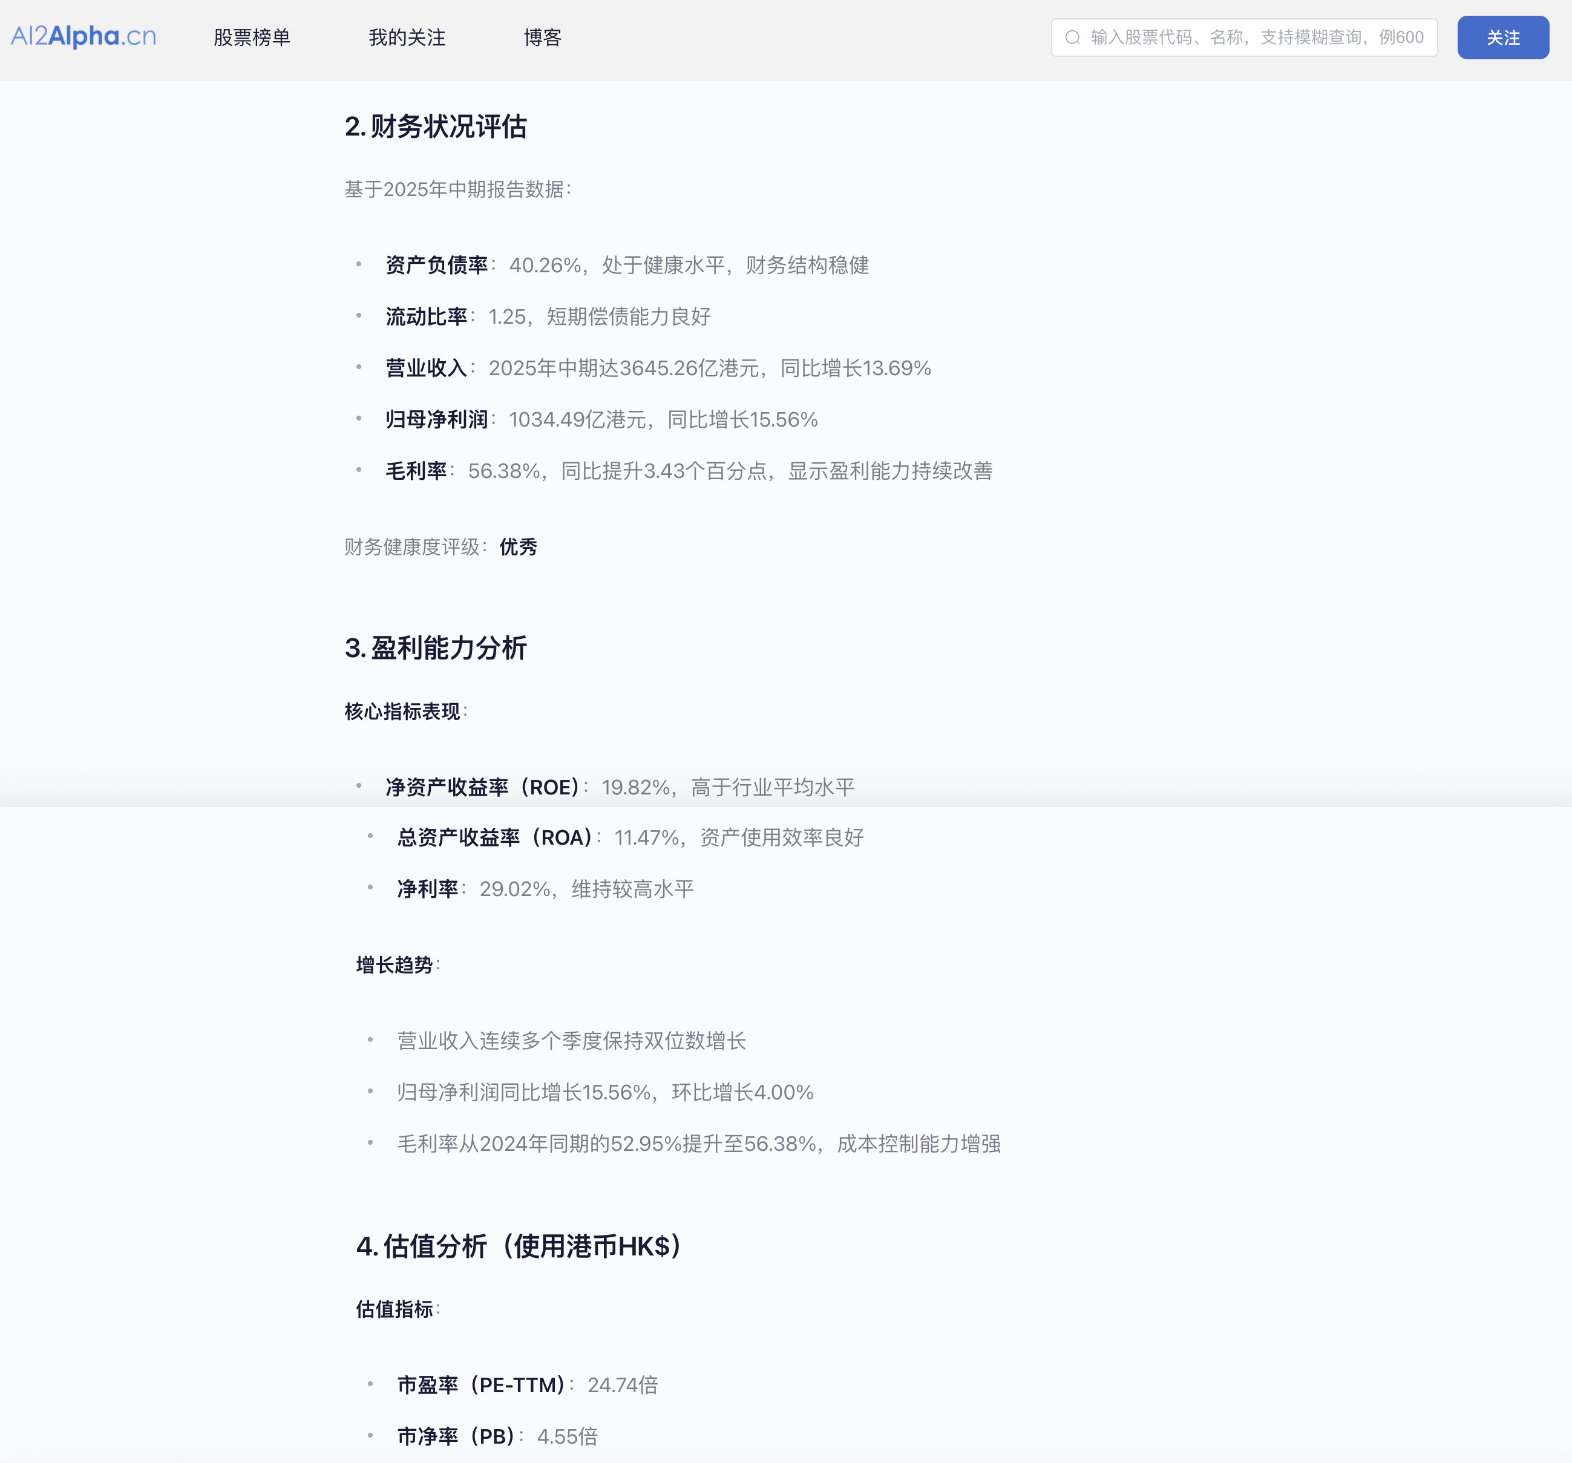1572x1463 pixels.
Task: Select the 资产负债率 bullet item
Action: coord(624,266)
